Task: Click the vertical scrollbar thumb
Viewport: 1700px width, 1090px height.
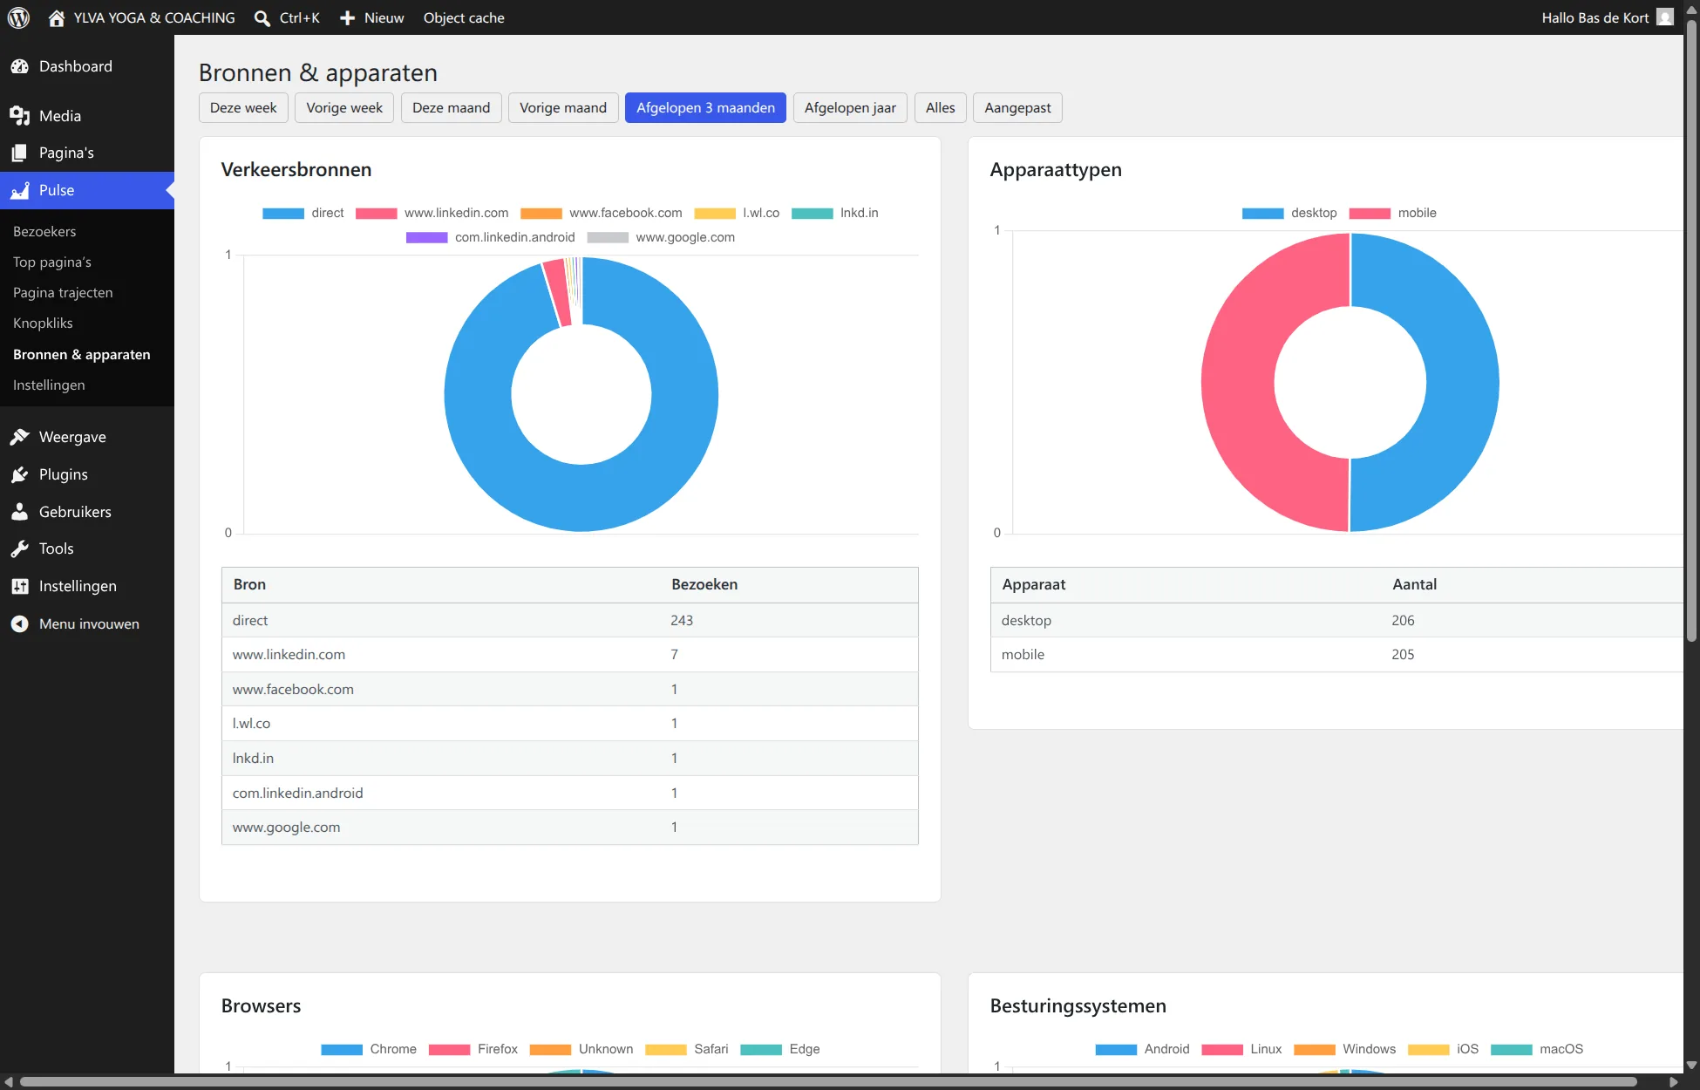Action: click(1692, 331)
